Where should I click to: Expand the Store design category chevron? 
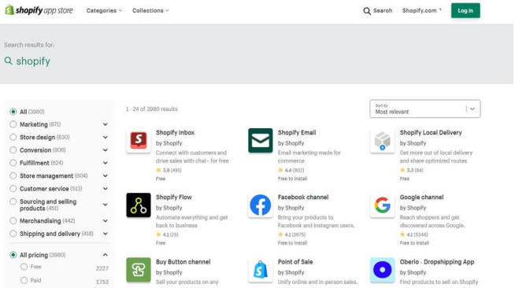[x=105, y=137]
